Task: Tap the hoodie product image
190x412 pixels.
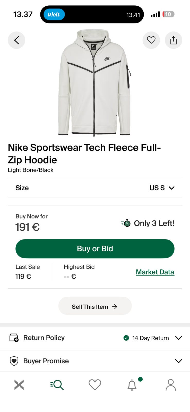Action: coord(94,83)
